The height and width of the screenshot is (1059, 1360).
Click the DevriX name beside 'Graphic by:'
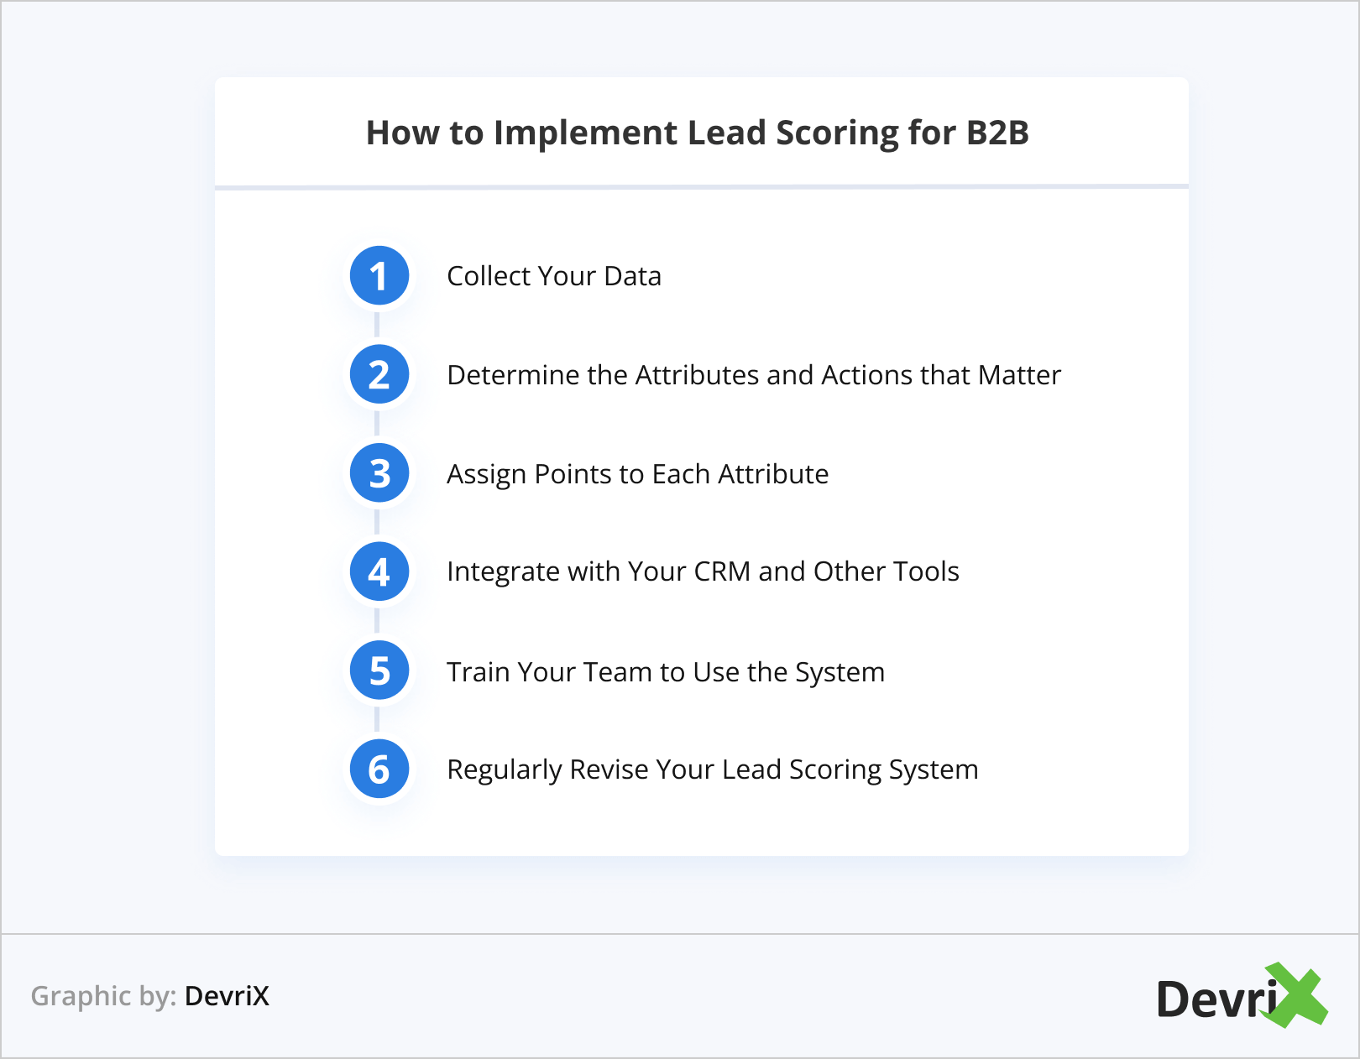click(x=227, y=996)
